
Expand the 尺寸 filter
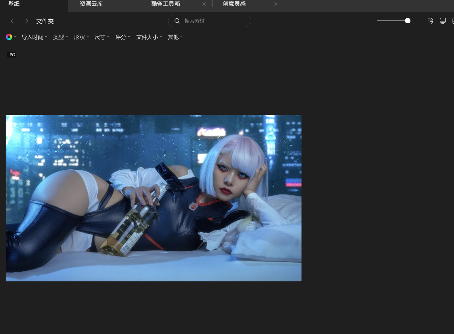pos(102,37)
